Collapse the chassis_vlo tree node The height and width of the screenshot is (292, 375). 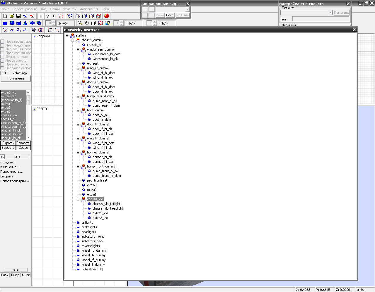click(x=78, y=199)
